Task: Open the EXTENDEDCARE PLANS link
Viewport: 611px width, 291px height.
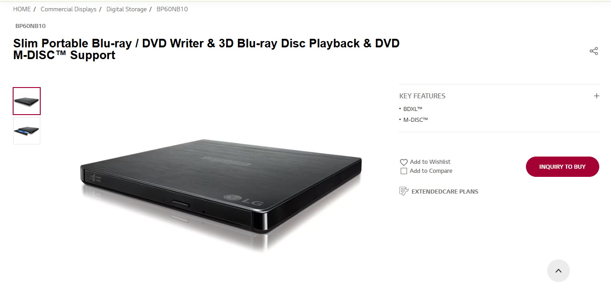Action: pos(445,191)
